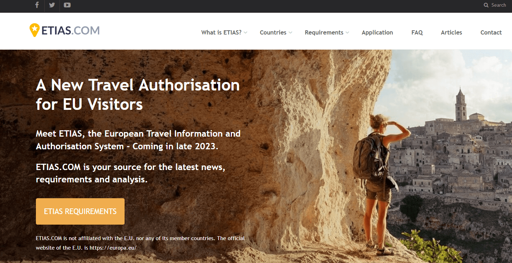The image size is (512, 263).
Task: Click the yellow star pin logo icon
Action: click(x=34, y=30)
